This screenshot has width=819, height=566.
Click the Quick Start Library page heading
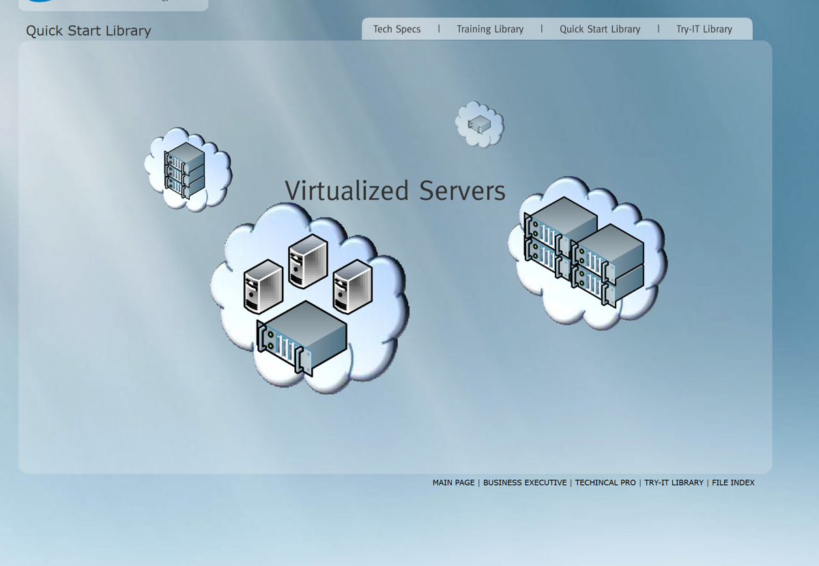pos(89,31)
